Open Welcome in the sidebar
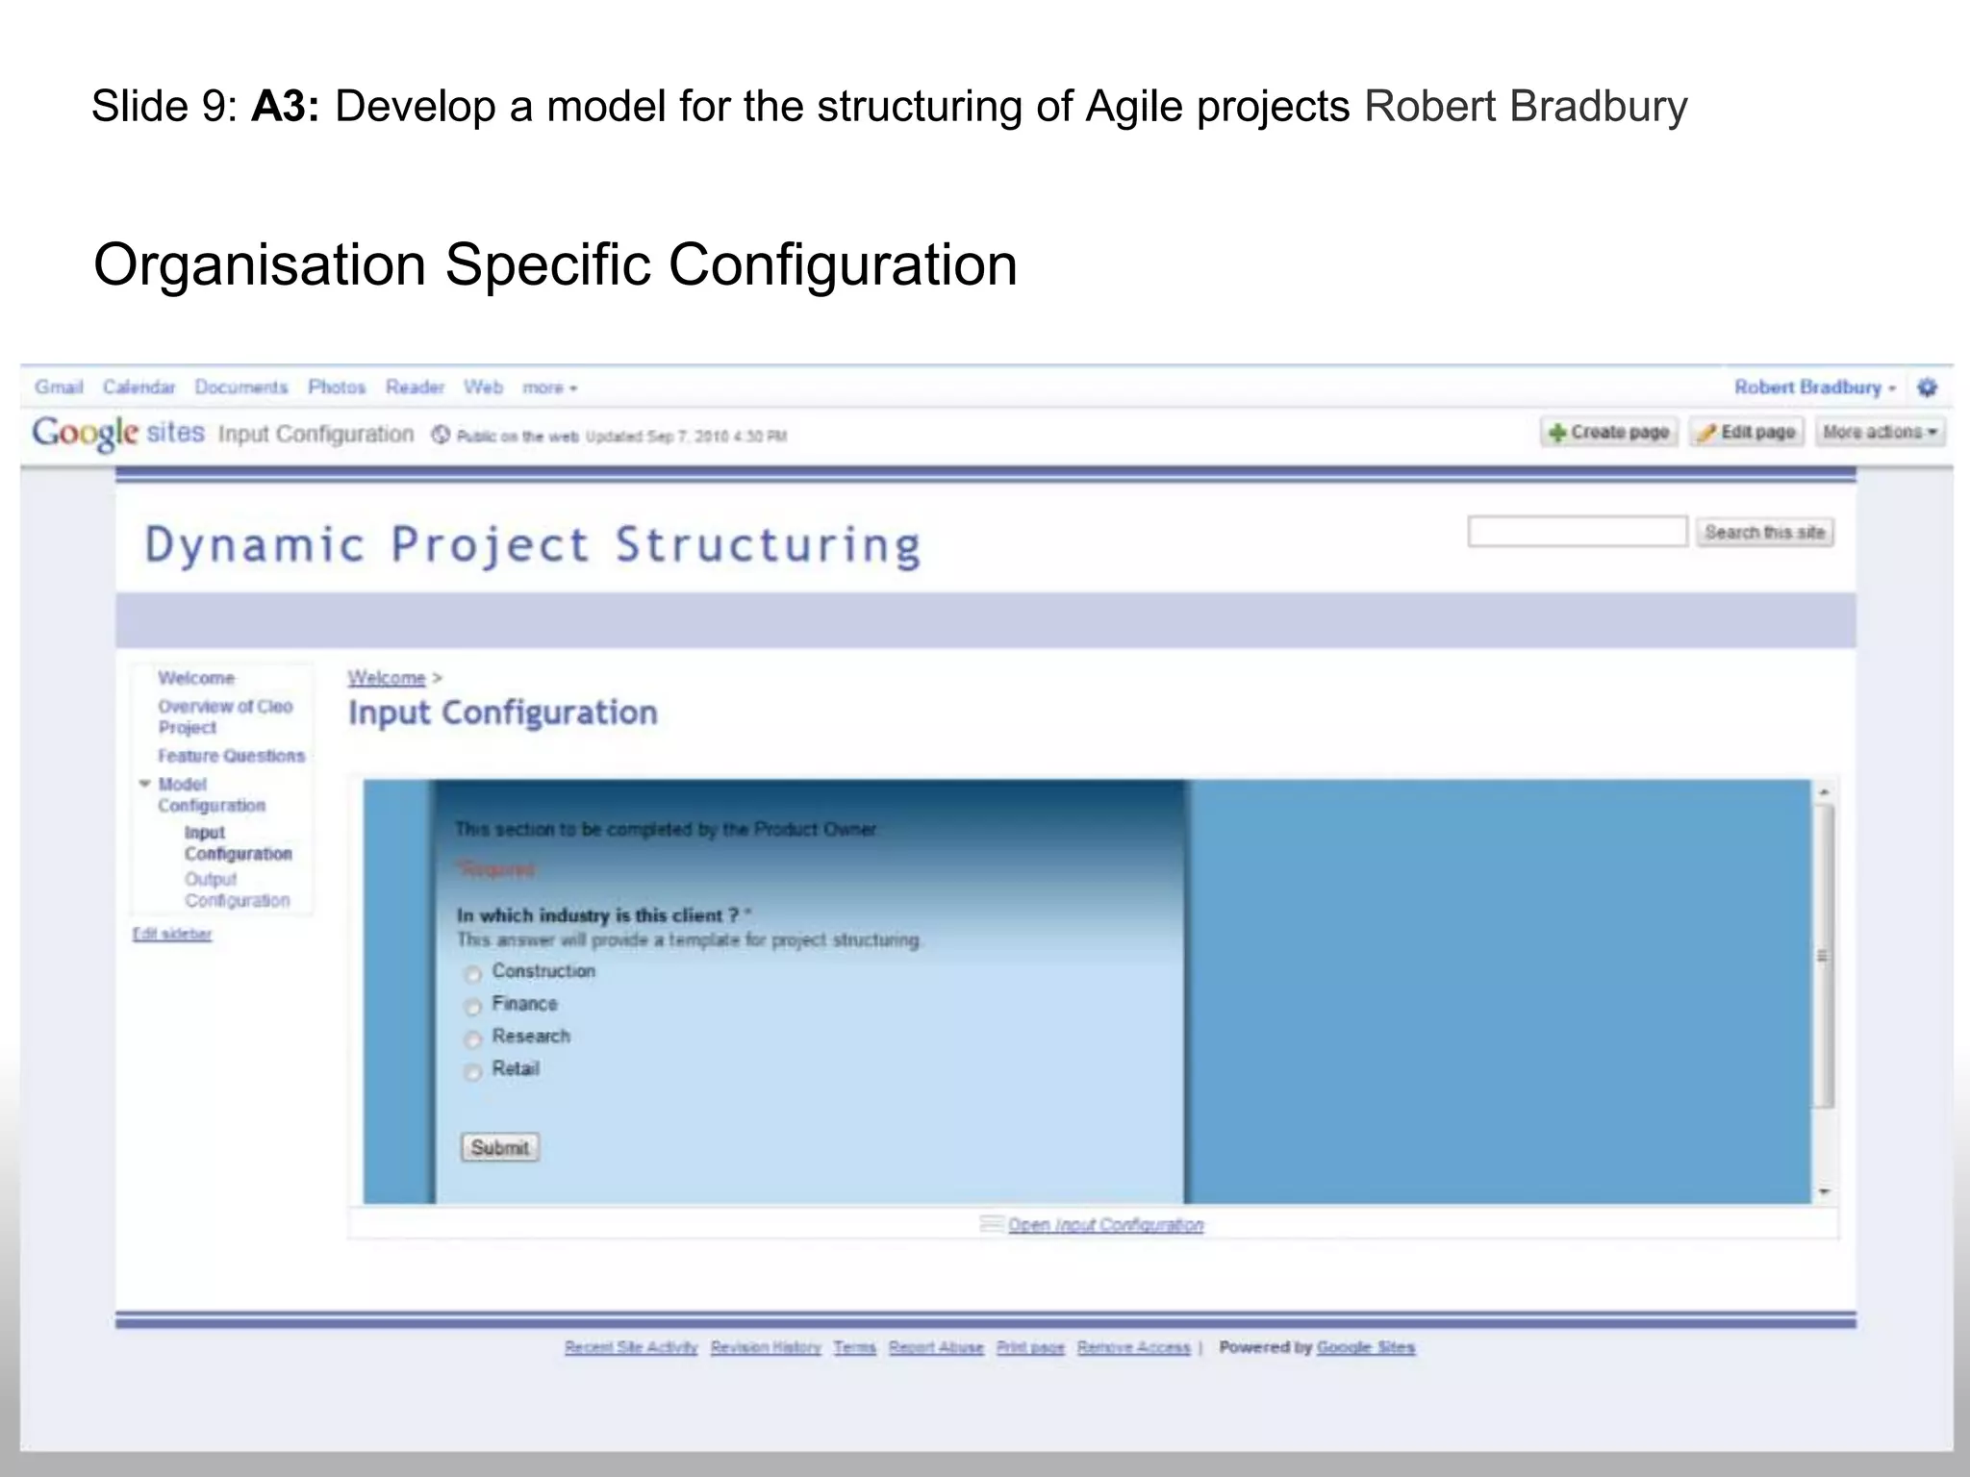Viewport: 1970px width, 1477px height. pyautogui.click(x=196, y=678)
